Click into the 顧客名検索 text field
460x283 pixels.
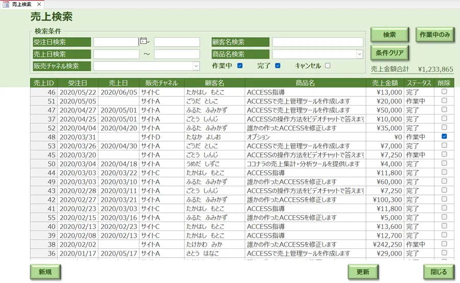(x=317, y=42)
